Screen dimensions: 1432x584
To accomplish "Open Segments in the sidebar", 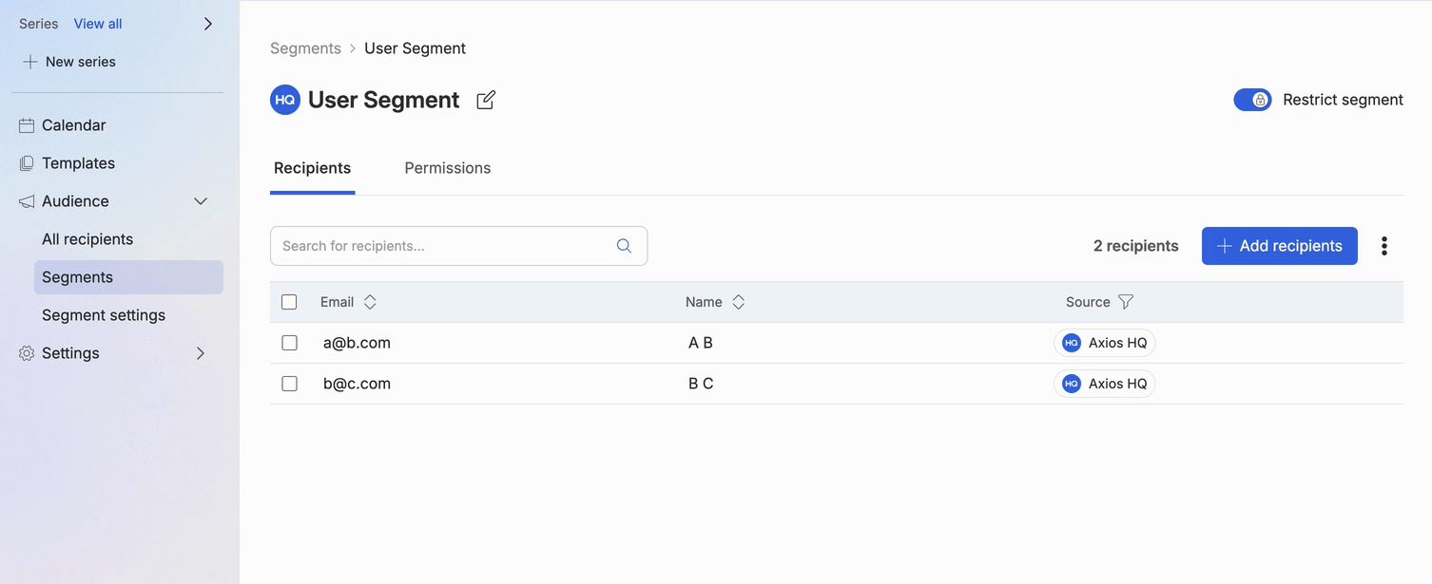I will click(128, 277).
